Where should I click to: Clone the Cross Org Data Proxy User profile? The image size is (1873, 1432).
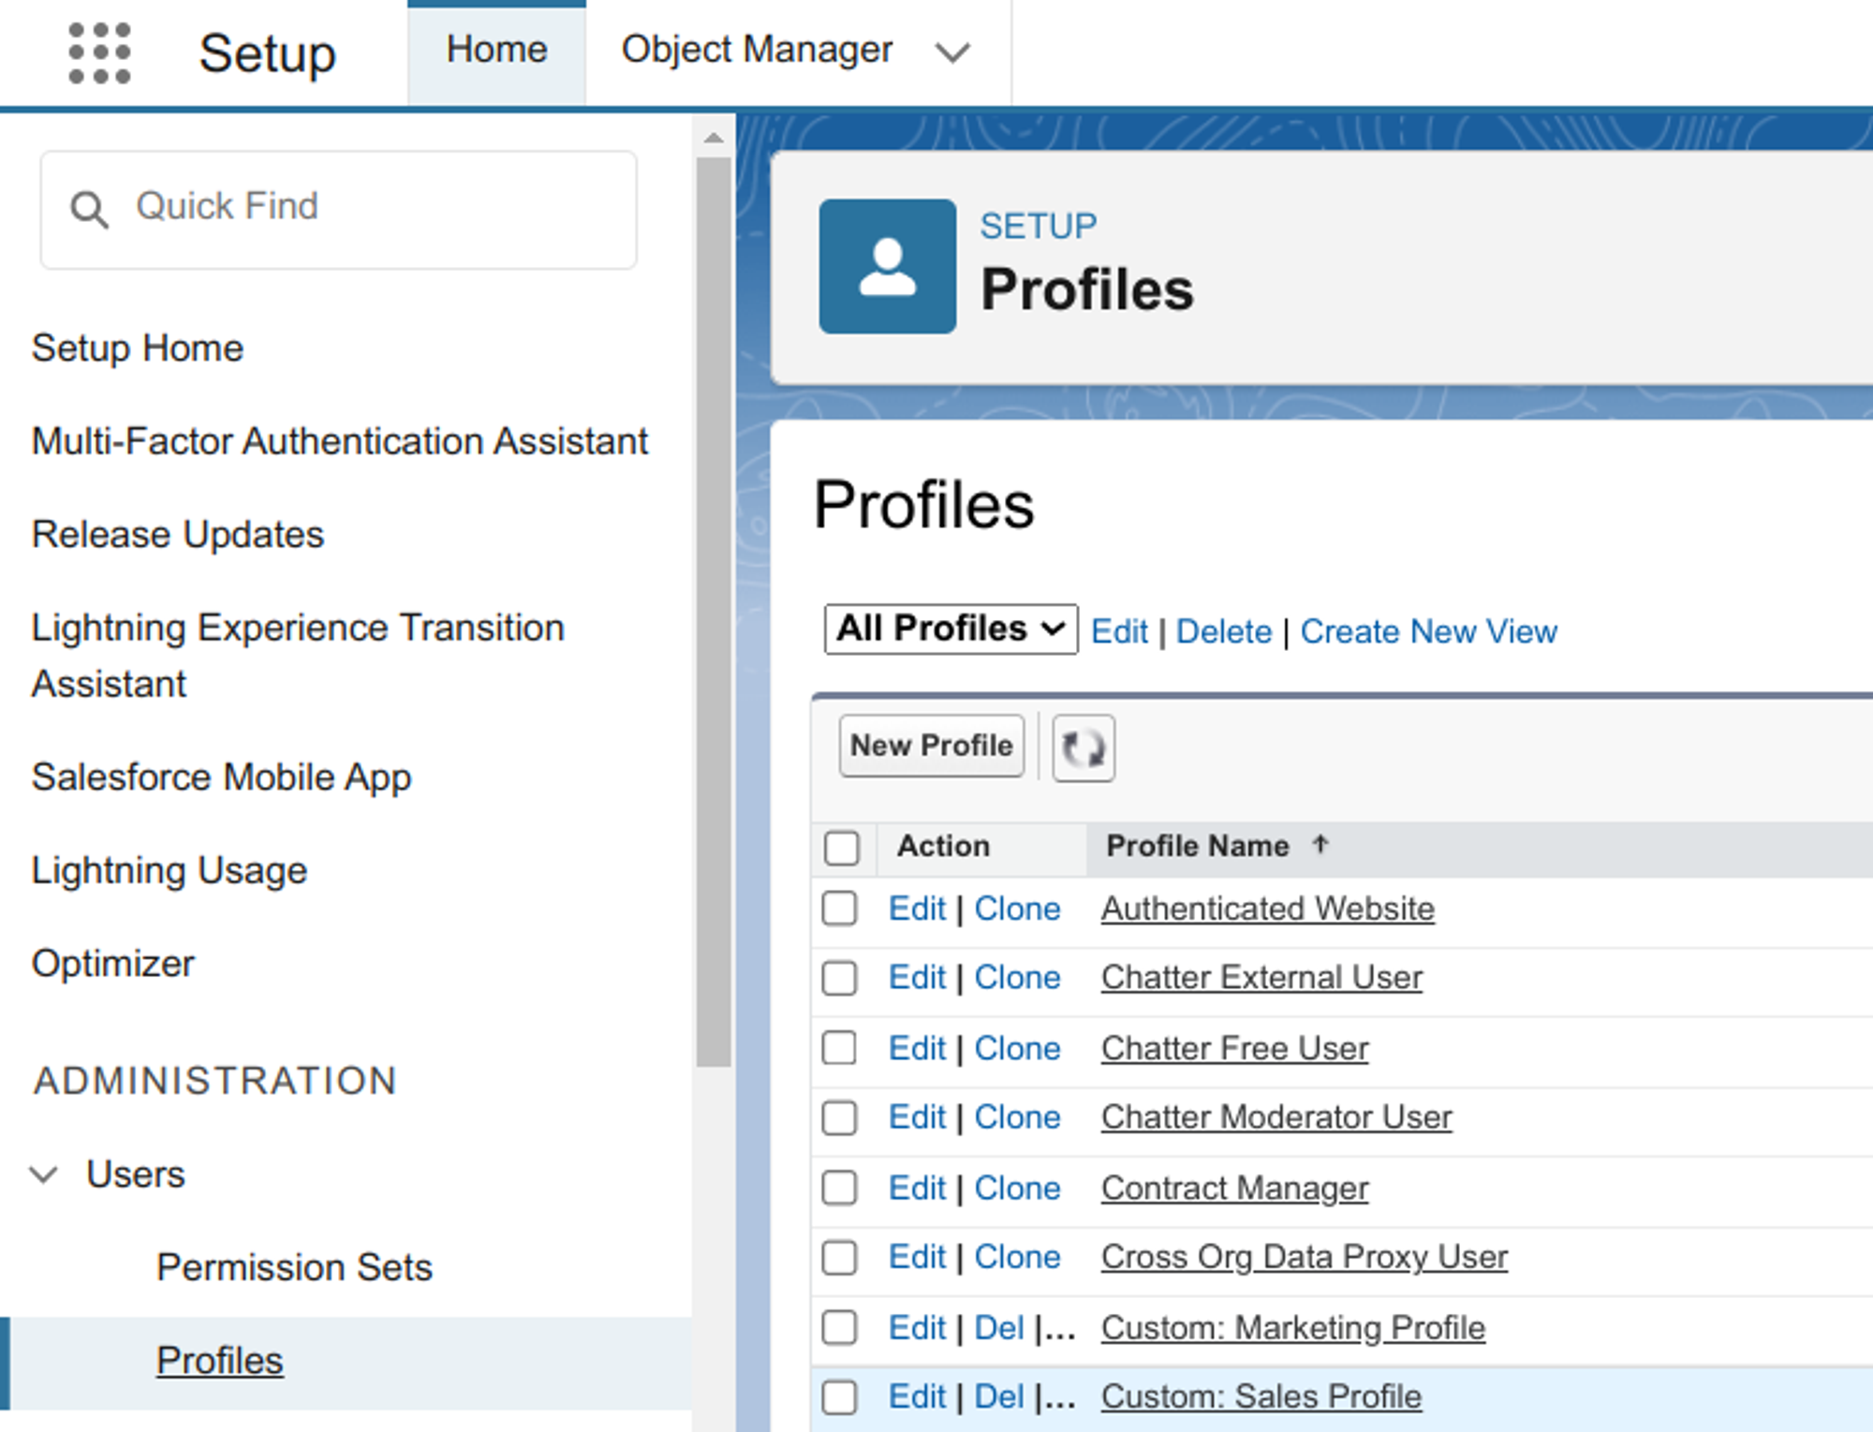[1017, 1257]
